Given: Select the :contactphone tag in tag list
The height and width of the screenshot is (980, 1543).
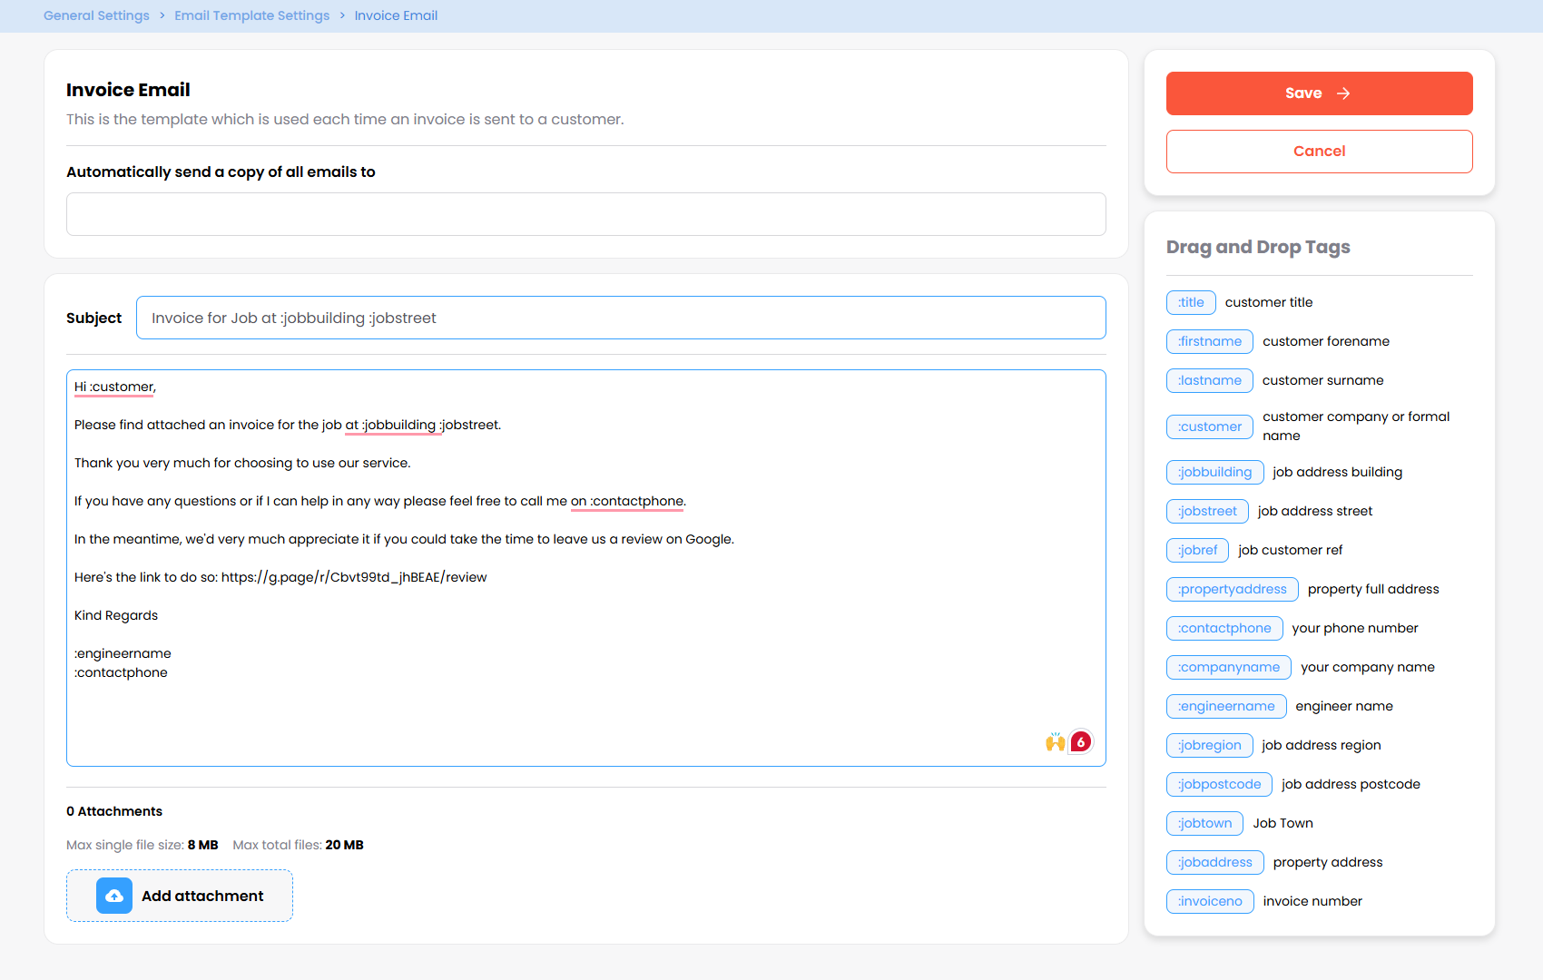Looking at the screenshot, I should click(x=1224, y=628).
